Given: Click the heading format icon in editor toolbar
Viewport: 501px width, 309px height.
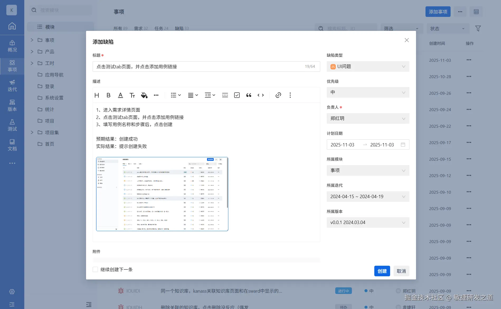Looking at the screenshot, I should tap(97, 95).
